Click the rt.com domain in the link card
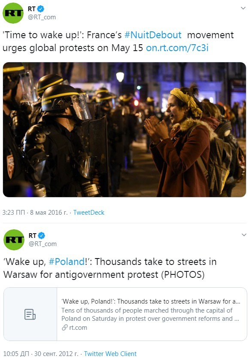 pos(78,328)
